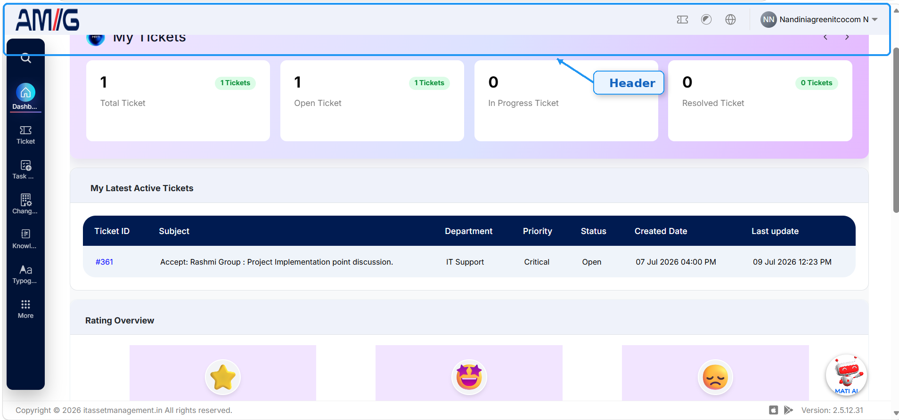Open the More apps grid
The height and width of the screenshot is (420, 899).
[x=25, y=309]
